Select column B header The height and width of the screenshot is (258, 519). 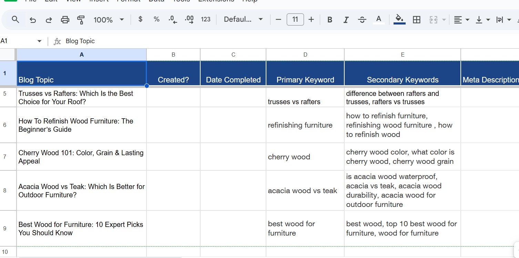point(173,54)
